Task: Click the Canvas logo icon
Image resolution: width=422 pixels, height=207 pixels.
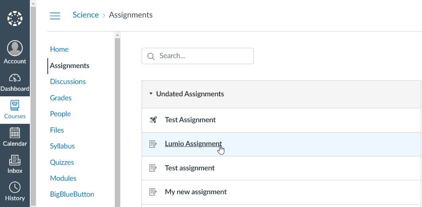Action: (15, 18)
